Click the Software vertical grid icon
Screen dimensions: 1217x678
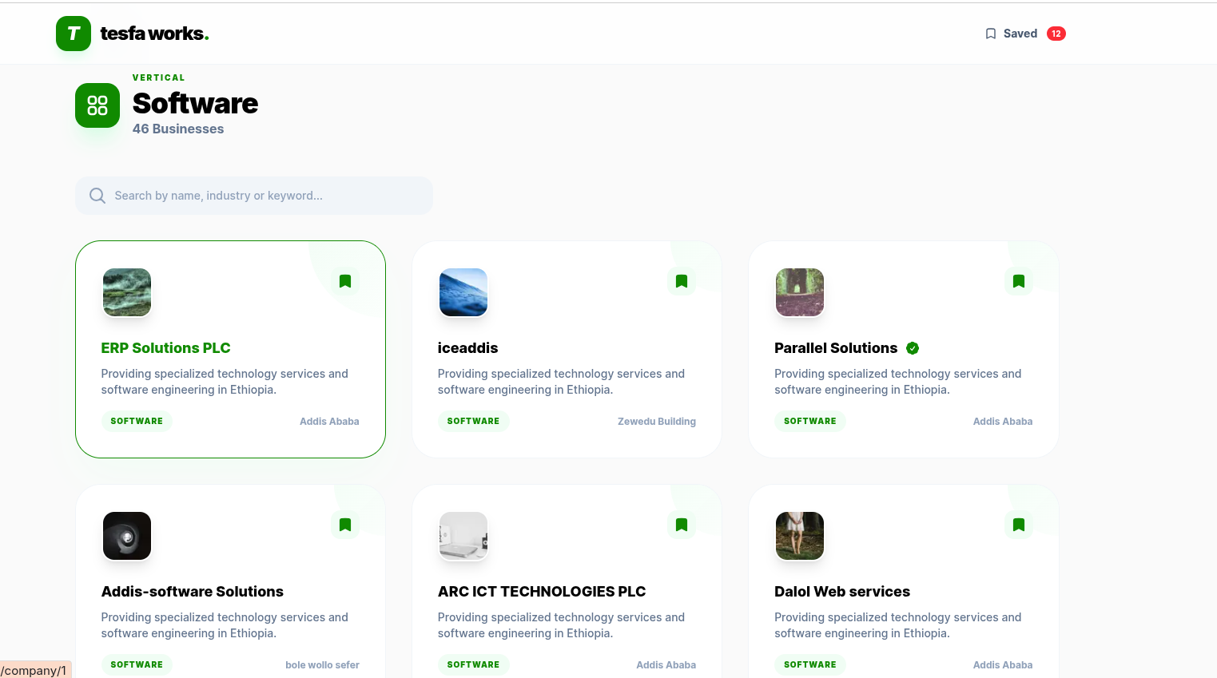pyautogui.click(x=97, y=105)
